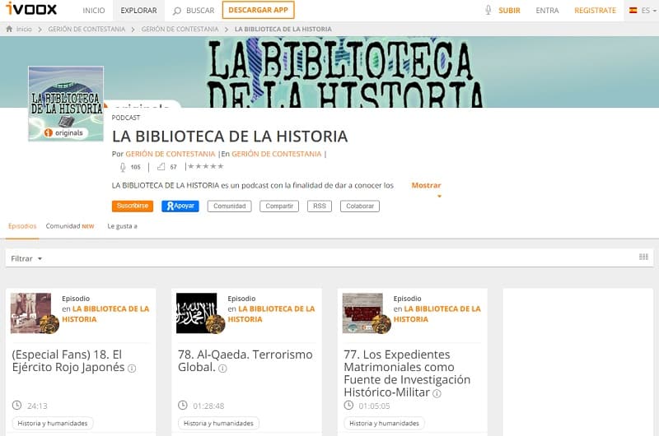Screen dimensions: 659x436
Task: Open info icon for Ejército Rojo Japonés
Action: click(x=132, y=369)
